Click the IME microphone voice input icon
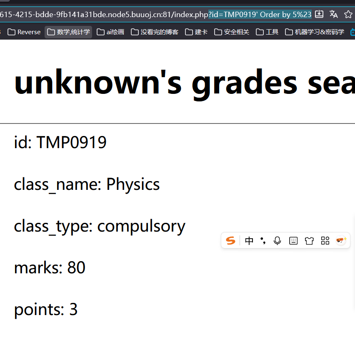This screenshot has width=355, height=343. coord(277,241)
